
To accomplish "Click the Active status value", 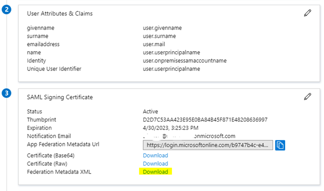I will [x=150, y=111].
